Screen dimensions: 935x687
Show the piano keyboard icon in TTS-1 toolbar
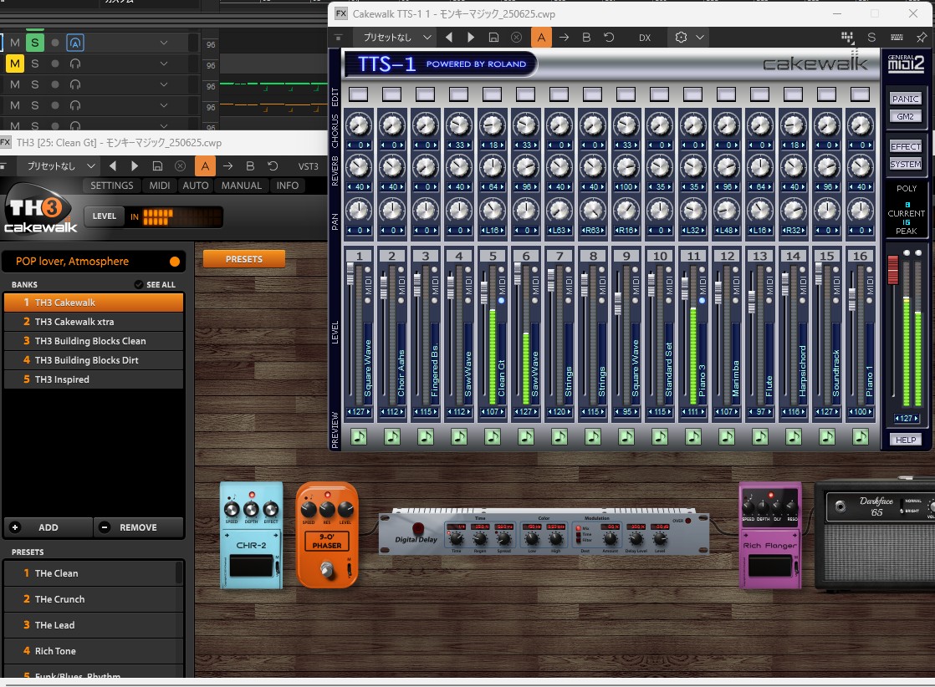897,37
